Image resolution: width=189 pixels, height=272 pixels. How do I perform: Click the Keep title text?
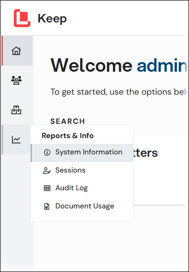coord(52,19)
